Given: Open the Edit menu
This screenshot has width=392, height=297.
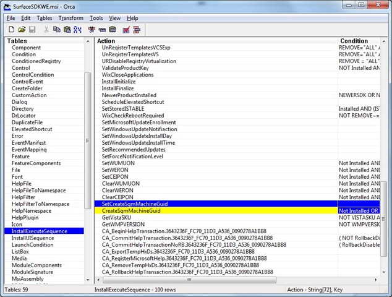Looking at the screenshot, I should [26, 19].
